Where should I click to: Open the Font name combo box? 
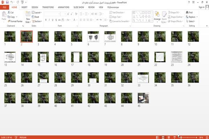tap(52, 14)
